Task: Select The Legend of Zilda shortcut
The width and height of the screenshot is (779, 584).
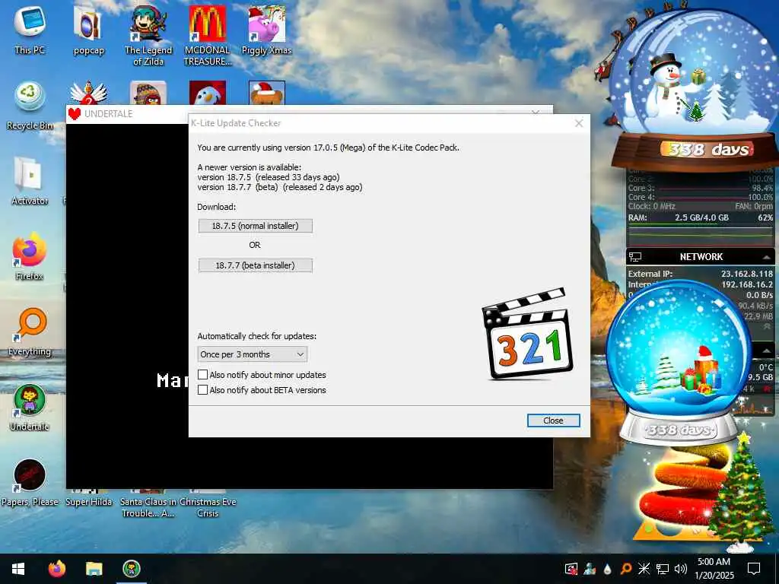Action: [x=148, y=35]
